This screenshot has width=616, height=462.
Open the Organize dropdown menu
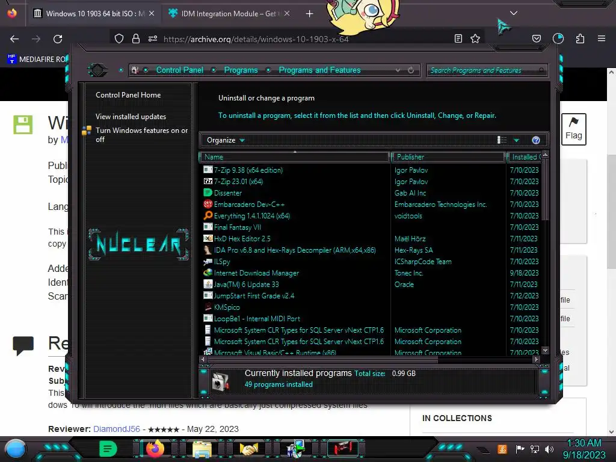[226, 140]
